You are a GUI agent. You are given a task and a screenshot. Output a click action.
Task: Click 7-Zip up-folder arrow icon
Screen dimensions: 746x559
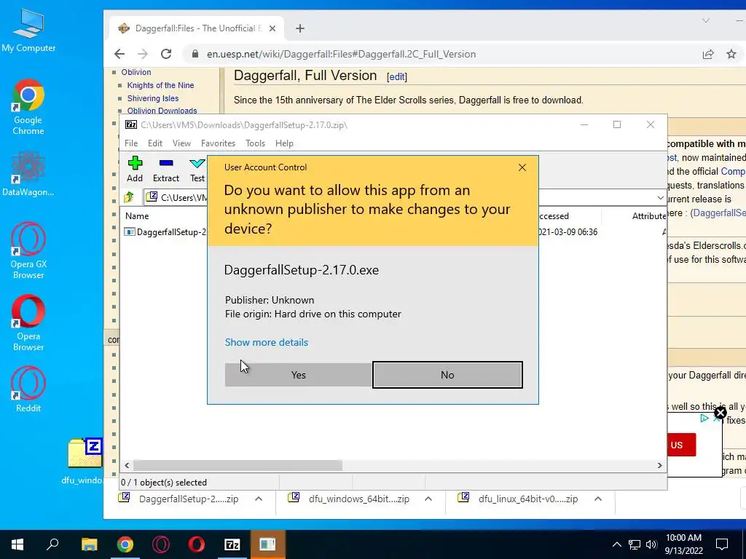129,197
